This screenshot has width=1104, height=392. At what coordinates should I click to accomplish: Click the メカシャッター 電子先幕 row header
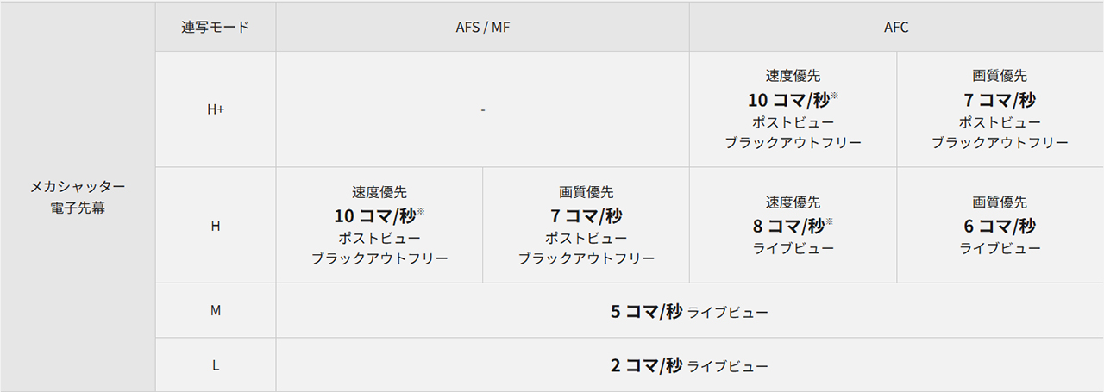[x=78, y=197]
